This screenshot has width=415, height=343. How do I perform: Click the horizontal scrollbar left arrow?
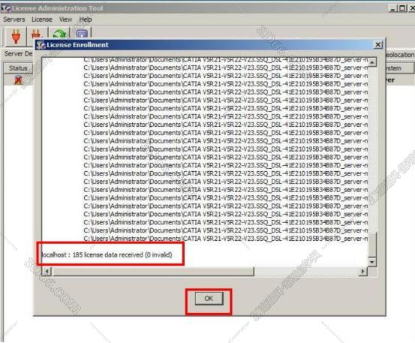pos(47,271)
